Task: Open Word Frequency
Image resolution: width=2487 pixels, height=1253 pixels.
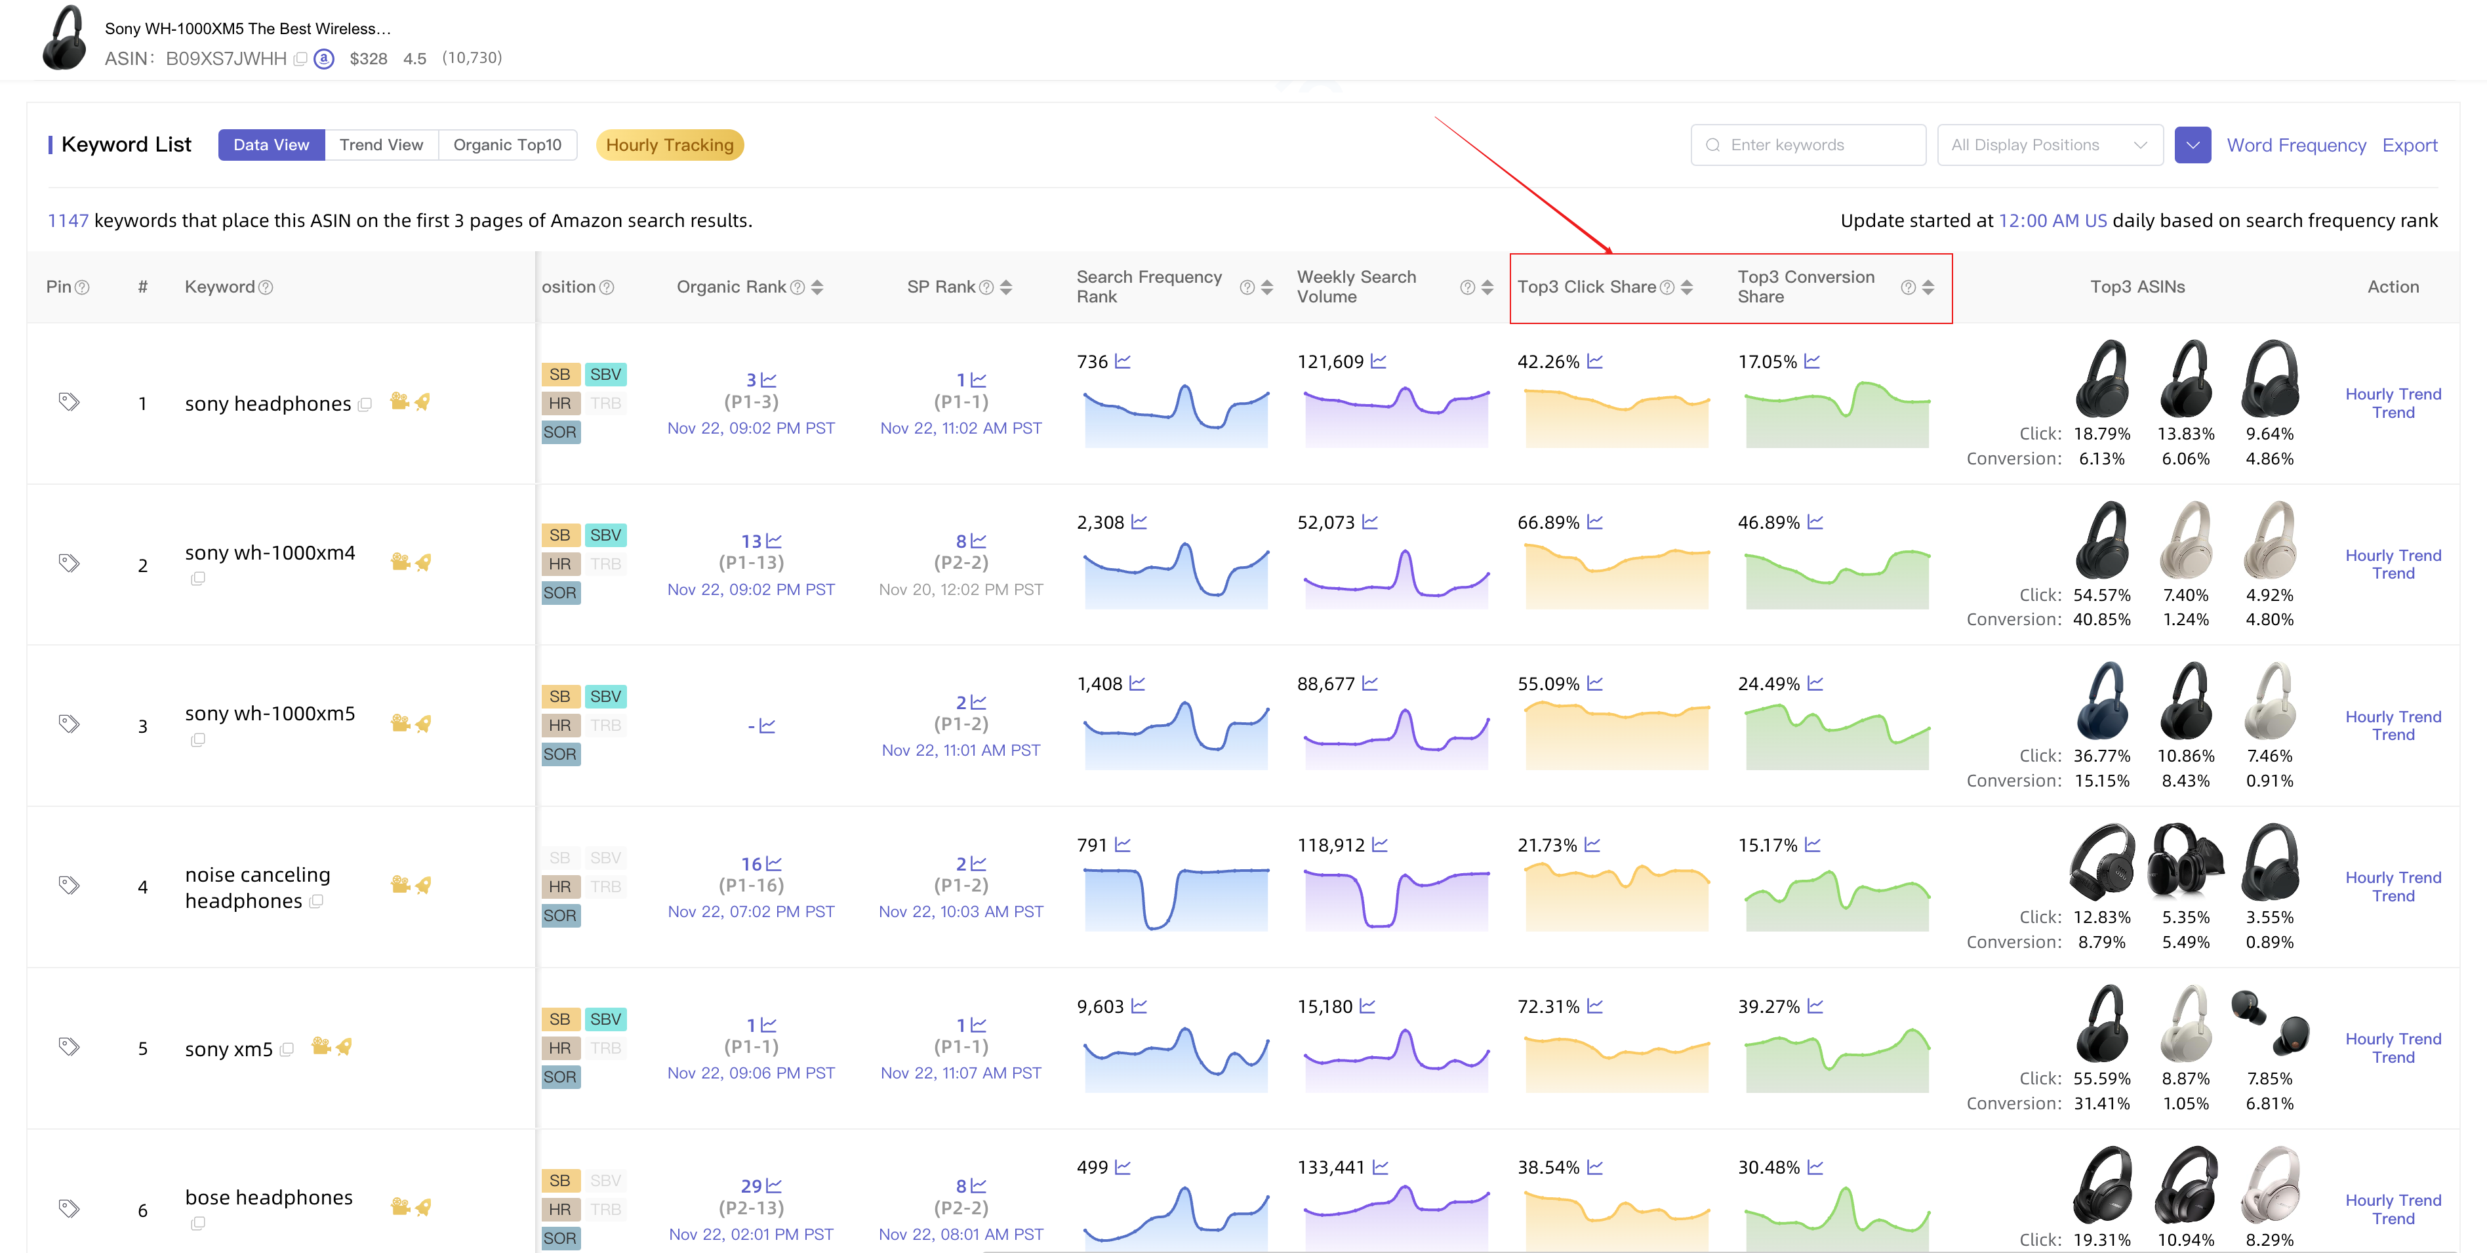Action: 2296,145
